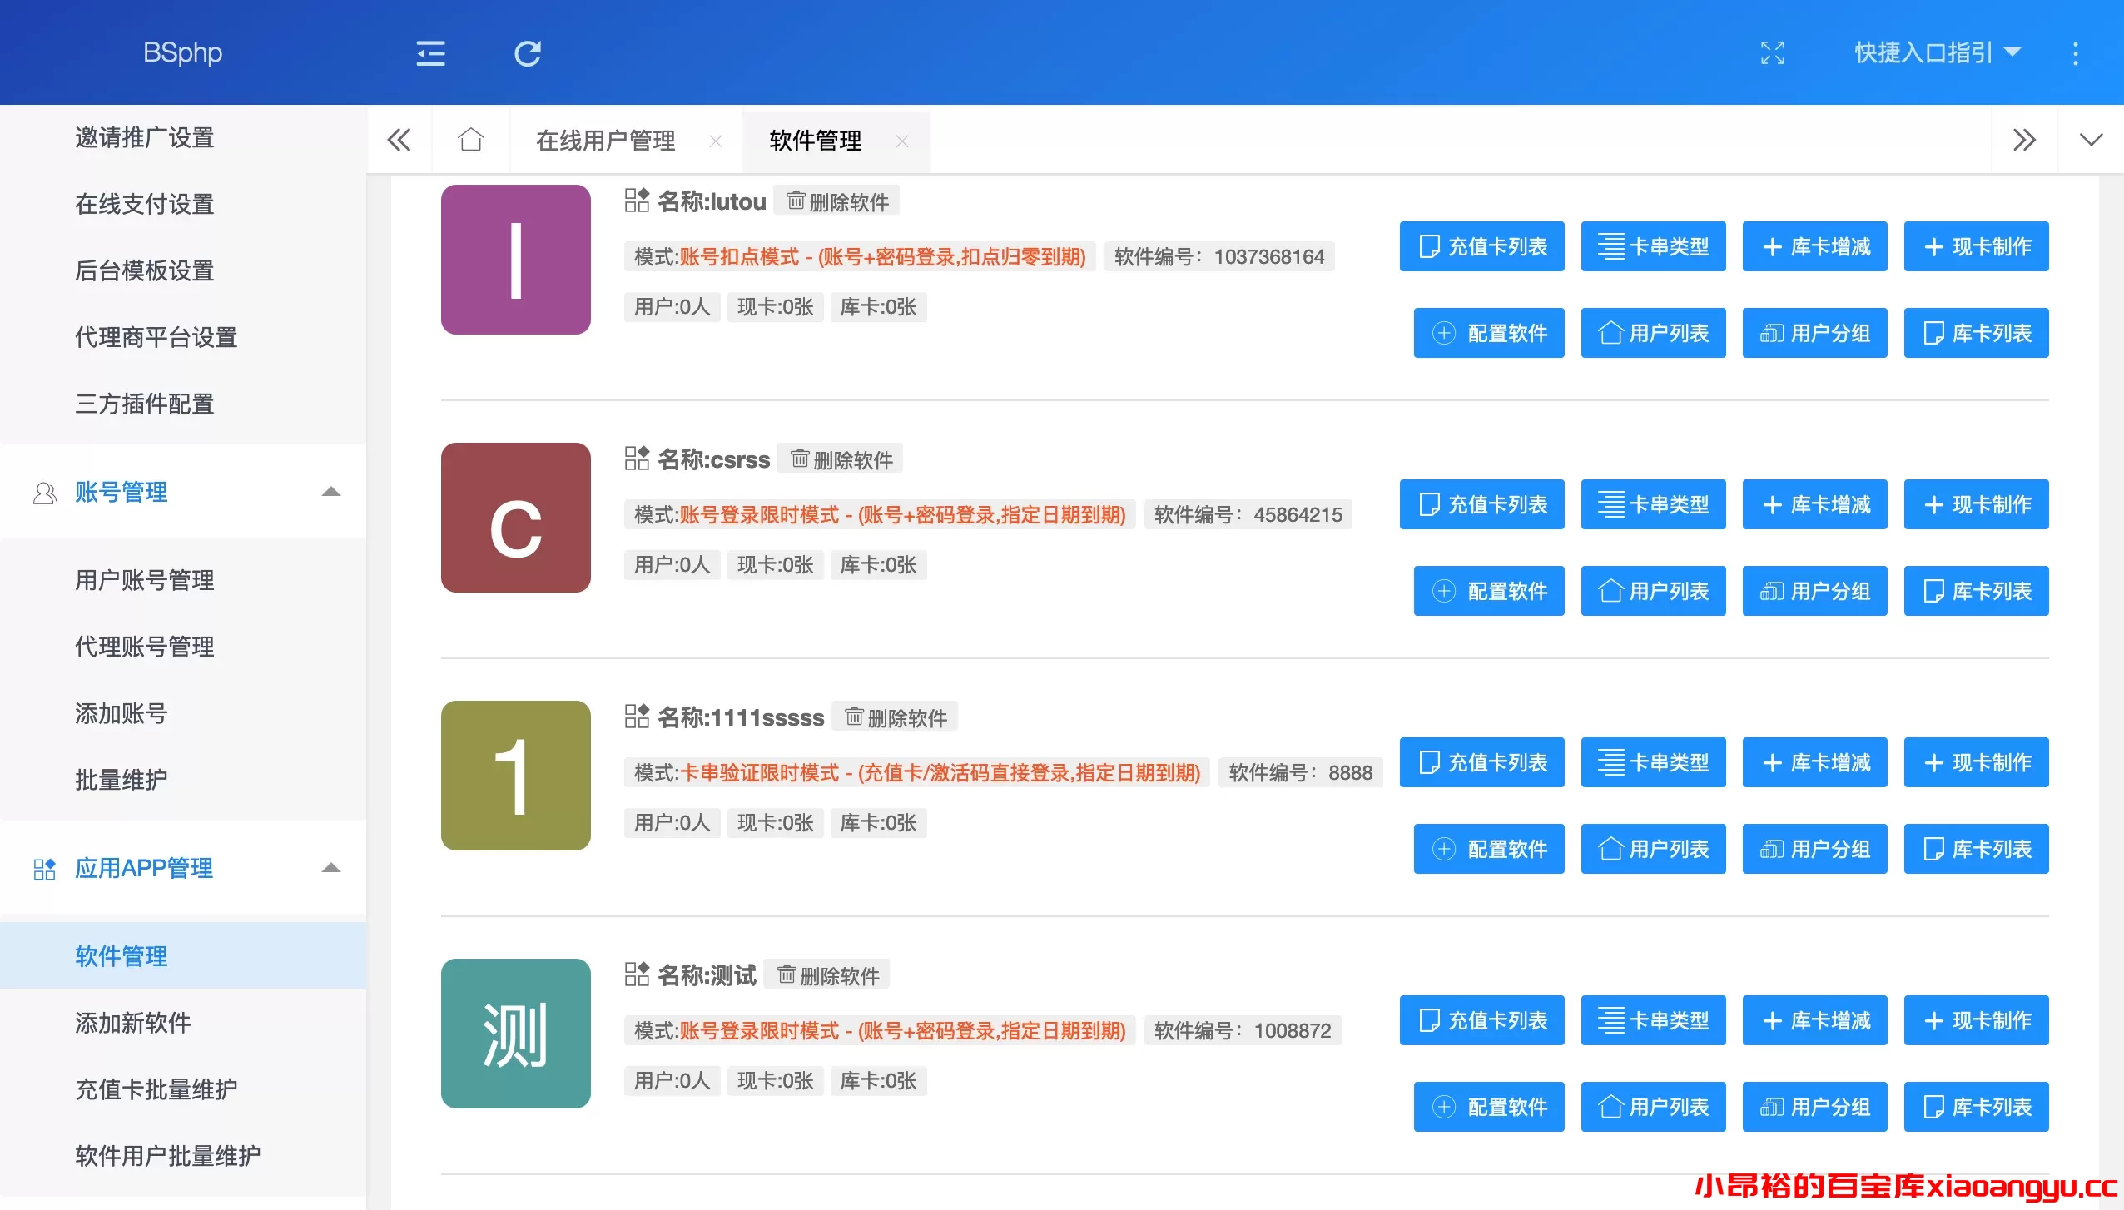Viewport: 2124px width, 1210px height.
Task: Open 用户分组 for the 测试 software
Action: pyautogui.click(x=1814, y=1107)
